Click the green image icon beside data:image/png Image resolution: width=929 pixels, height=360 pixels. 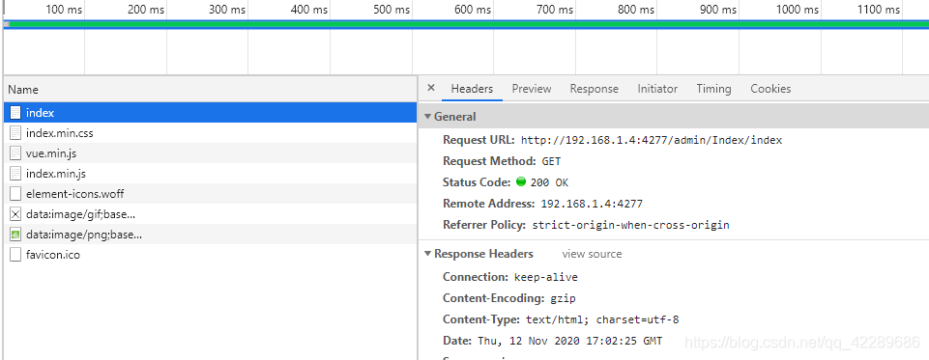click(x=15, y=235)
